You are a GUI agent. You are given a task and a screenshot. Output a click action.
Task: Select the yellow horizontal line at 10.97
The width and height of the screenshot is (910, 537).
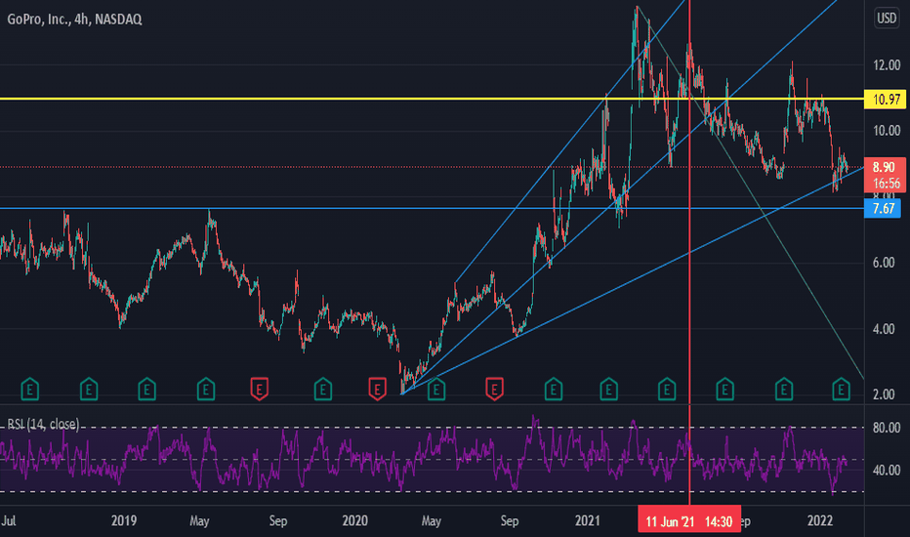(432, 100)
